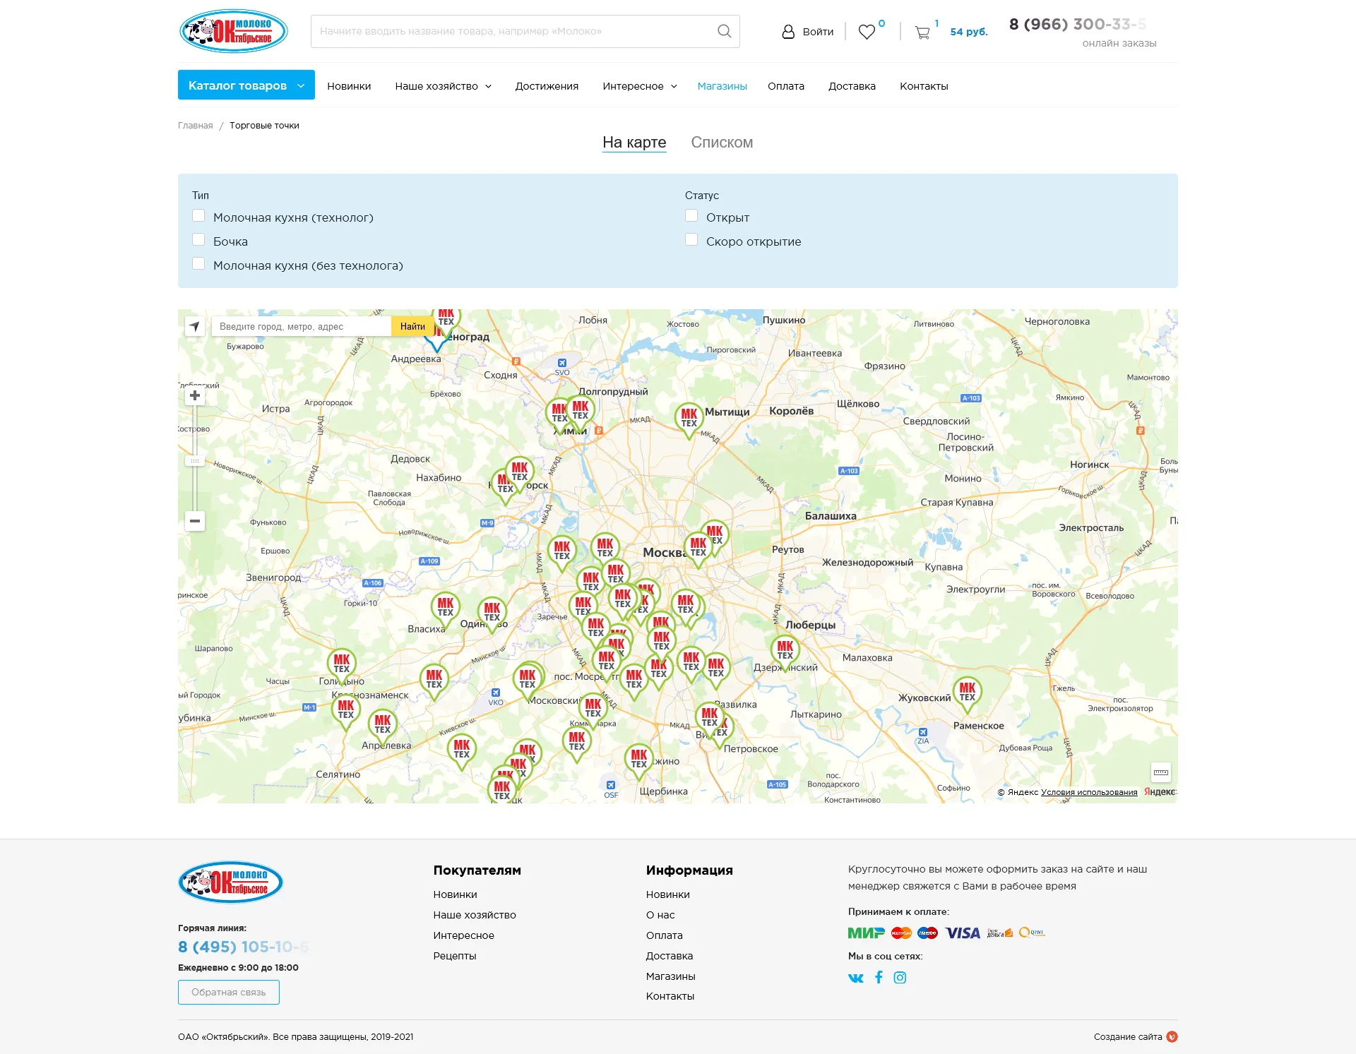Open the favorites heart icon
The image size is (1356, 1054).
[x=867, y=32]
